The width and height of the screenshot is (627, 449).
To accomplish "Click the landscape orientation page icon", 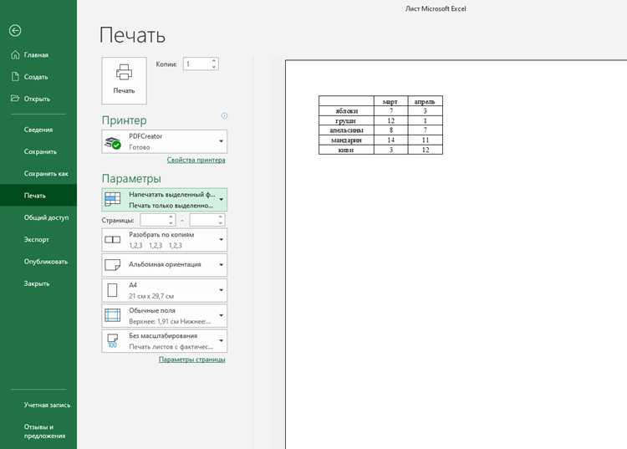I will [x=112, y=265].
